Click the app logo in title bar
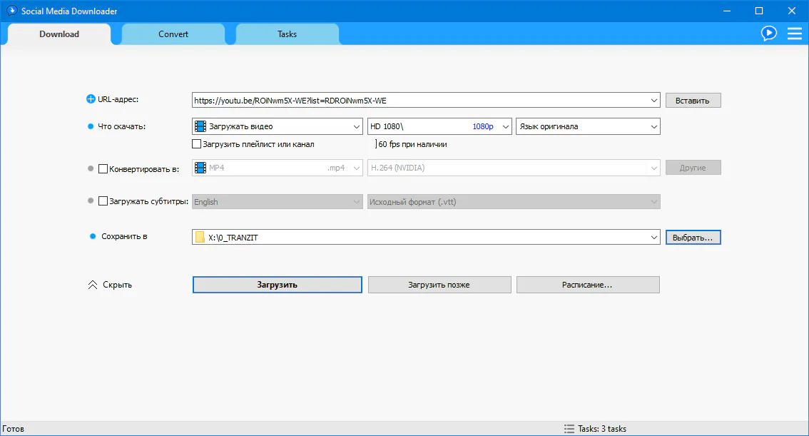The image size is (809, 436). [11, 11]
